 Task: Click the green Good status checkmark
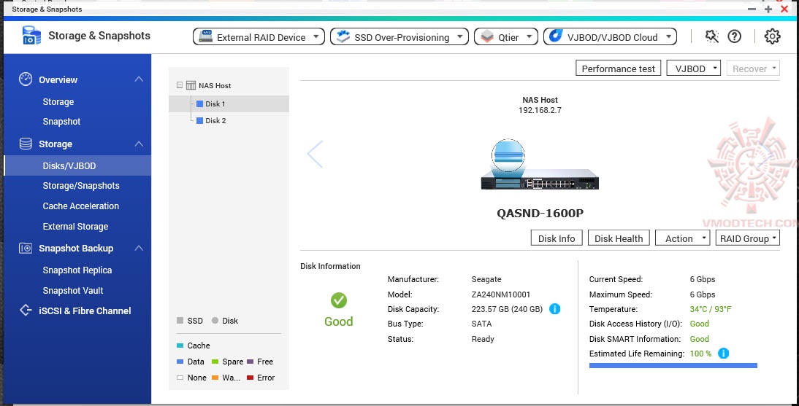(338, 300)
